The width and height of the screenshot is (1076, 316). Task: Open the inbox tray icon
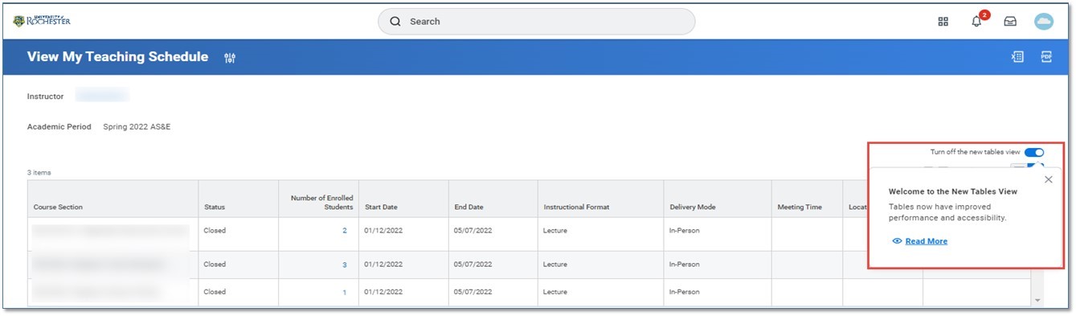coord(1010,22)
